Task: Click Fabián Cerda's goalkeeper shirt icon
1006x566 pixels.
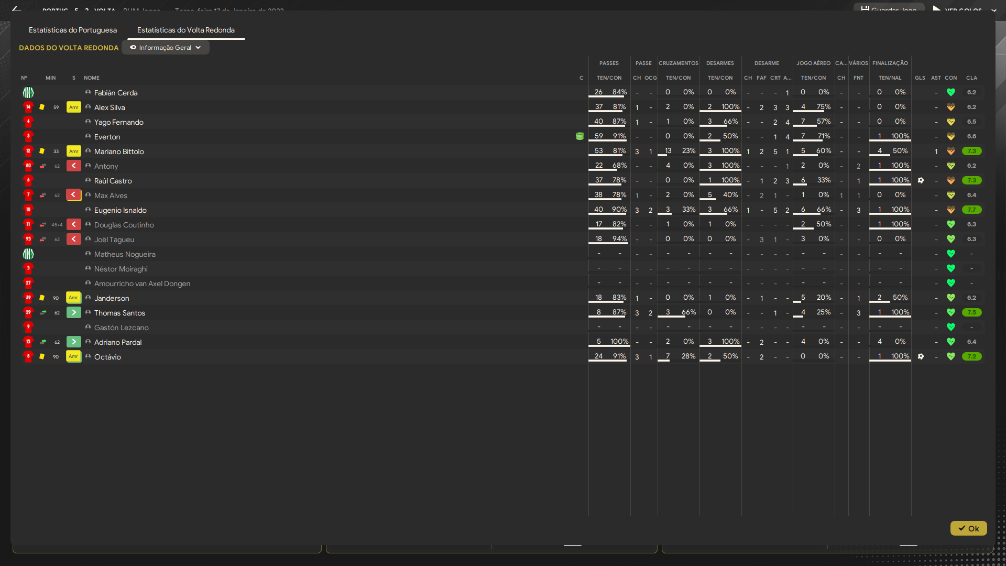Action: [x=28, y=93]
